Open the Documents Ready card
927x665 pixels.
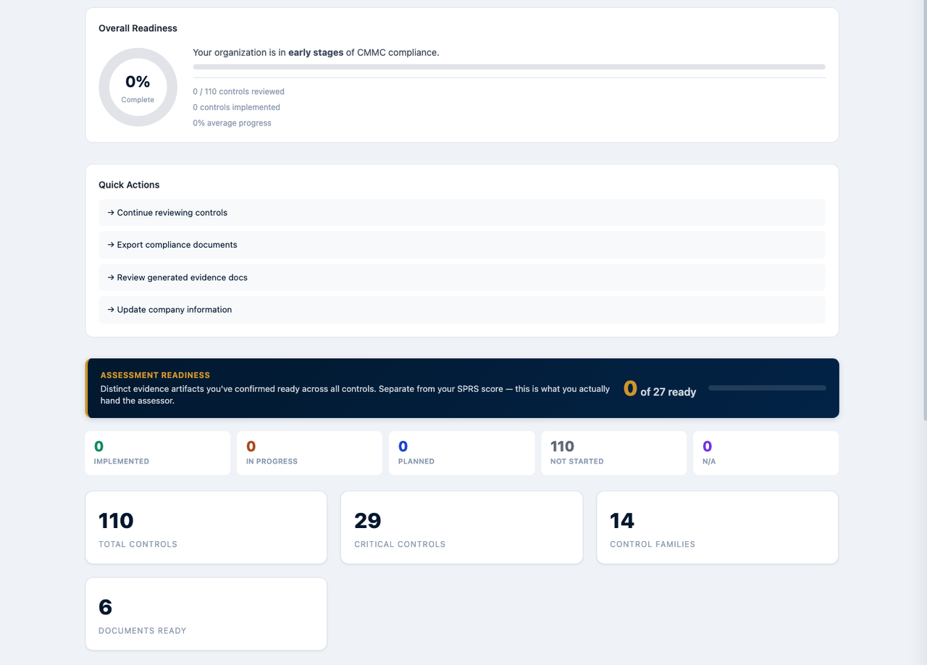coord(206,614)
